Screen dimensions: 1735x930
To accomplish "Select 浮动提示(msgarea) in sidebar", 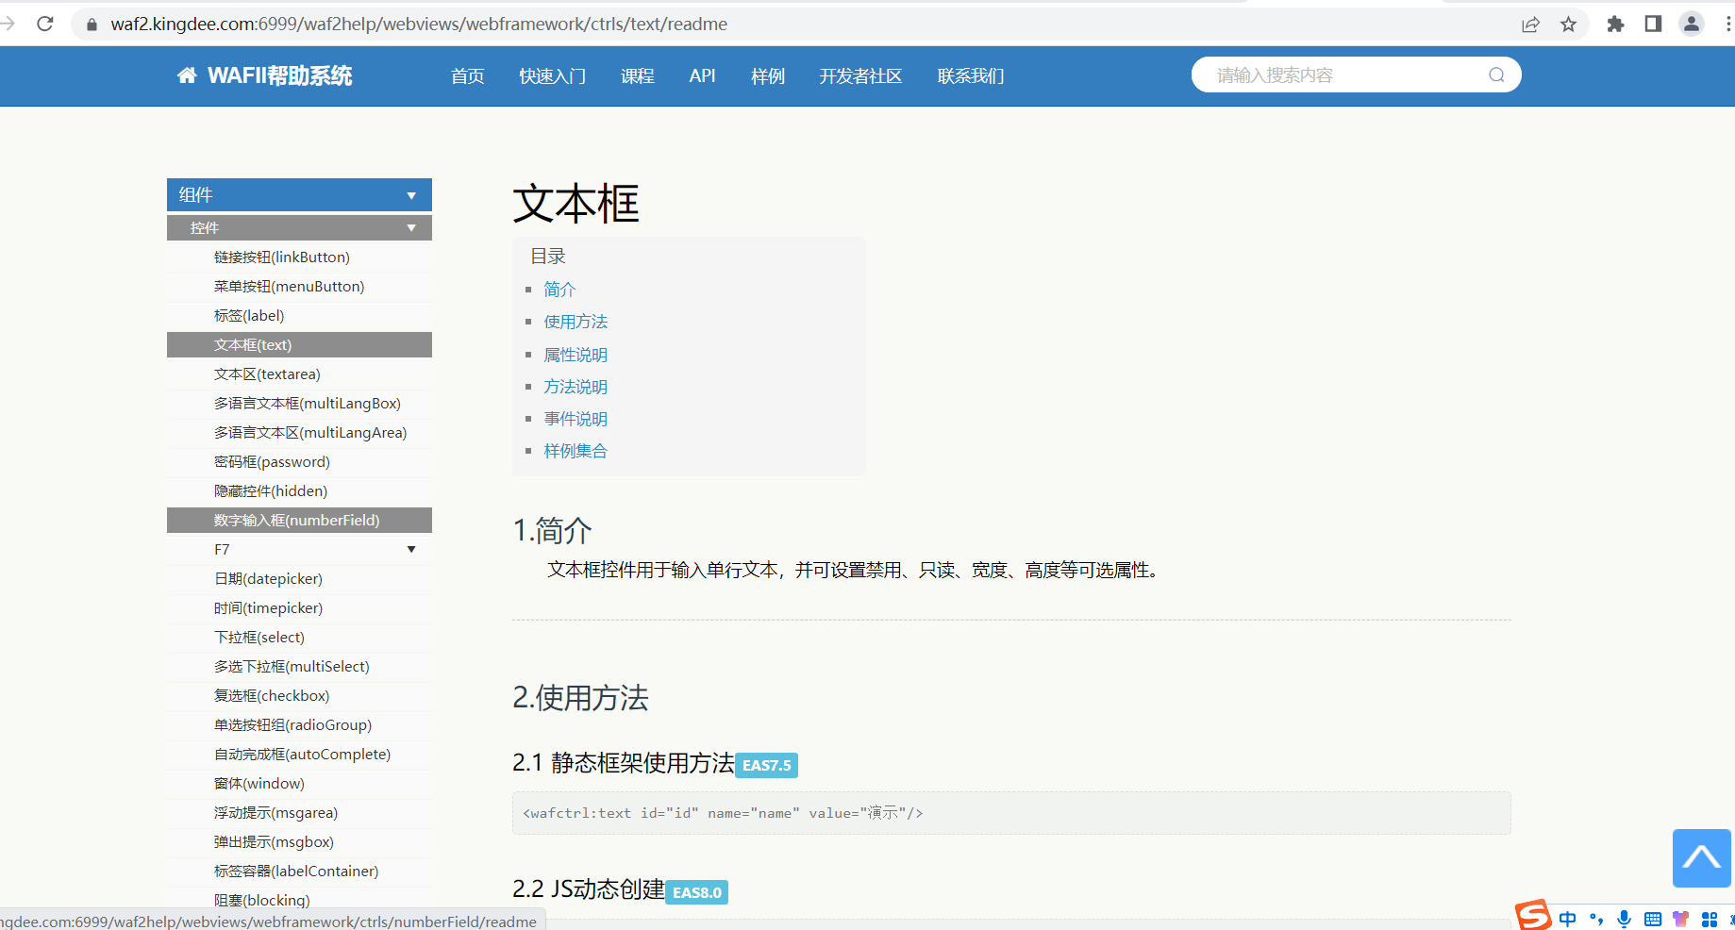I will [299, 813].
